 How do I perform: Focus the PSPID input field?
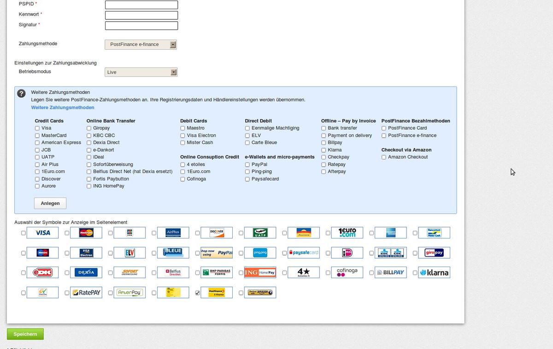141,5
